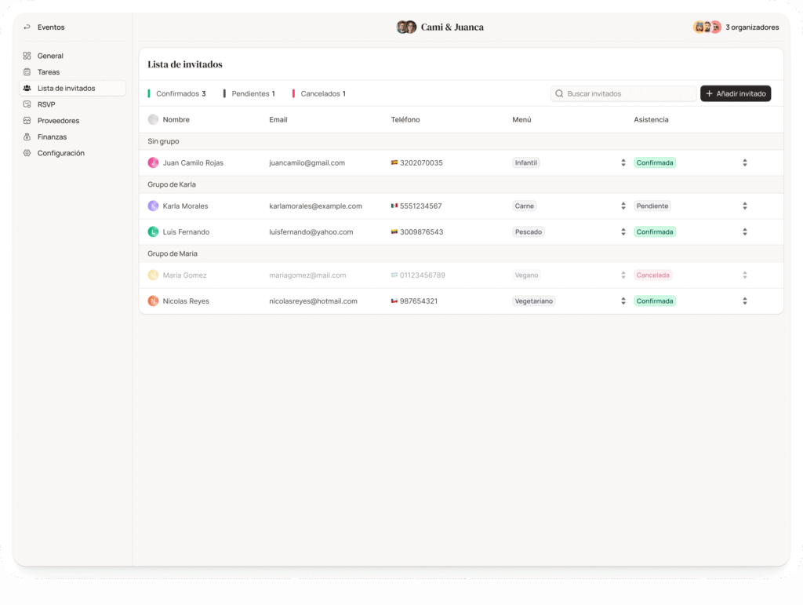Screen dimensions: 803x605
Task: Toggle select-all circle beside Nombre header
Action: (153, 119)
